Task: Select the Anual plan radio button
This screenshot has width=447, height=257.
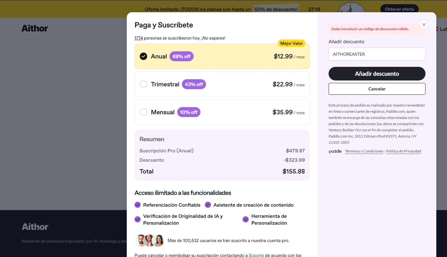Action: pyautogui.click(x=143, y=56)
